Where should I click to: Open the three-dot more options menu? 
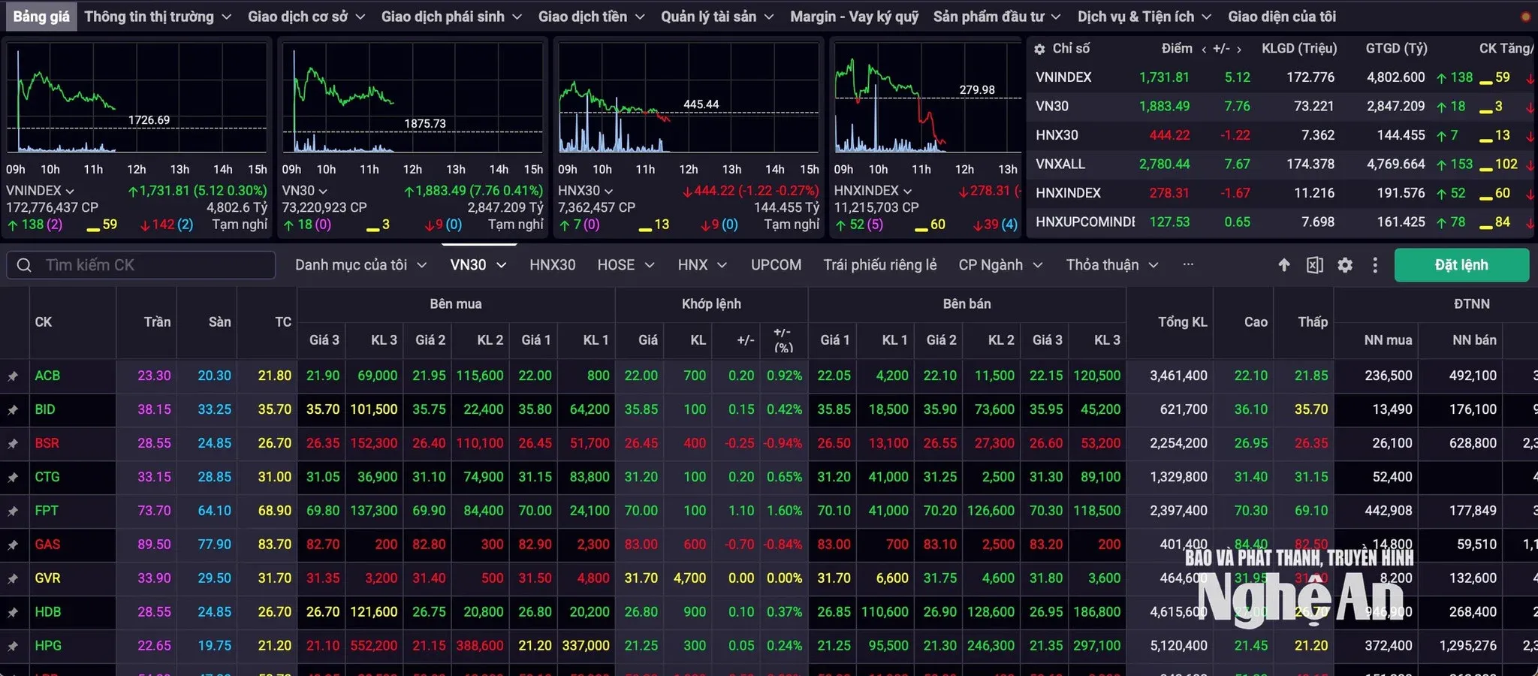(1375, 265)
